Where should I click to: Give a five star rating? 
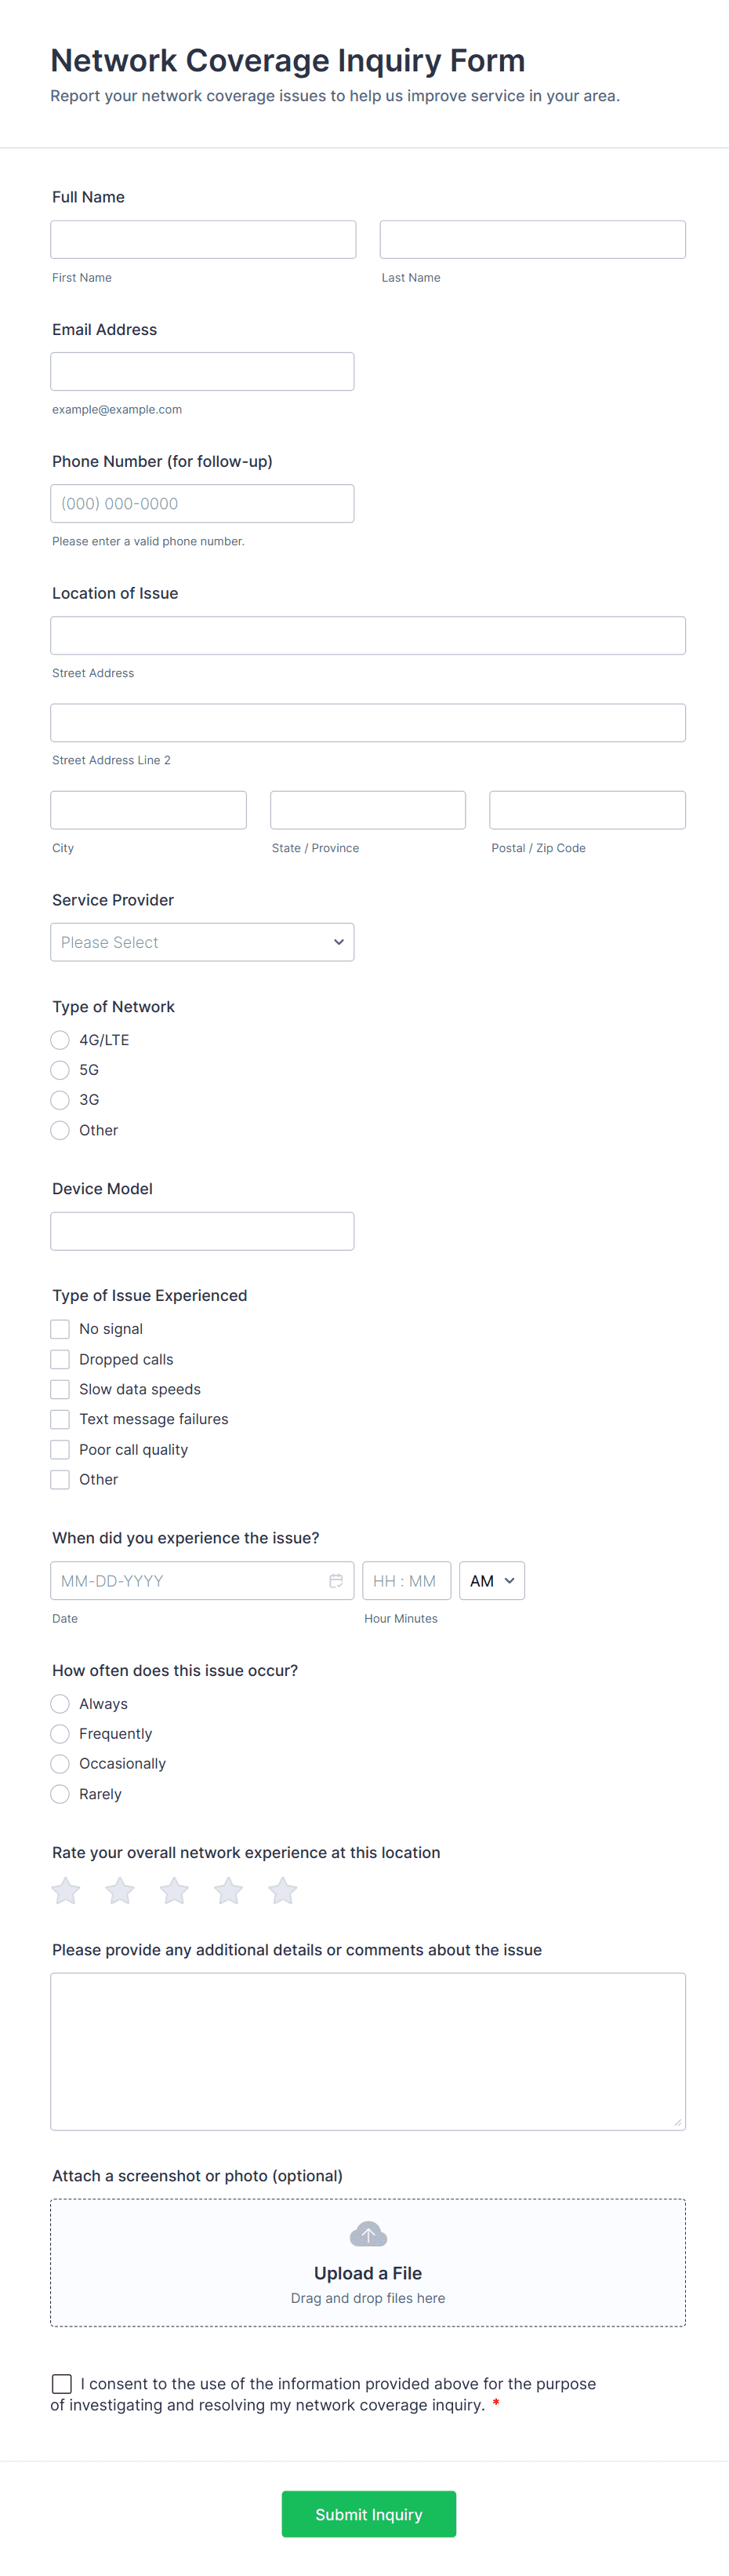(283, 1890)
